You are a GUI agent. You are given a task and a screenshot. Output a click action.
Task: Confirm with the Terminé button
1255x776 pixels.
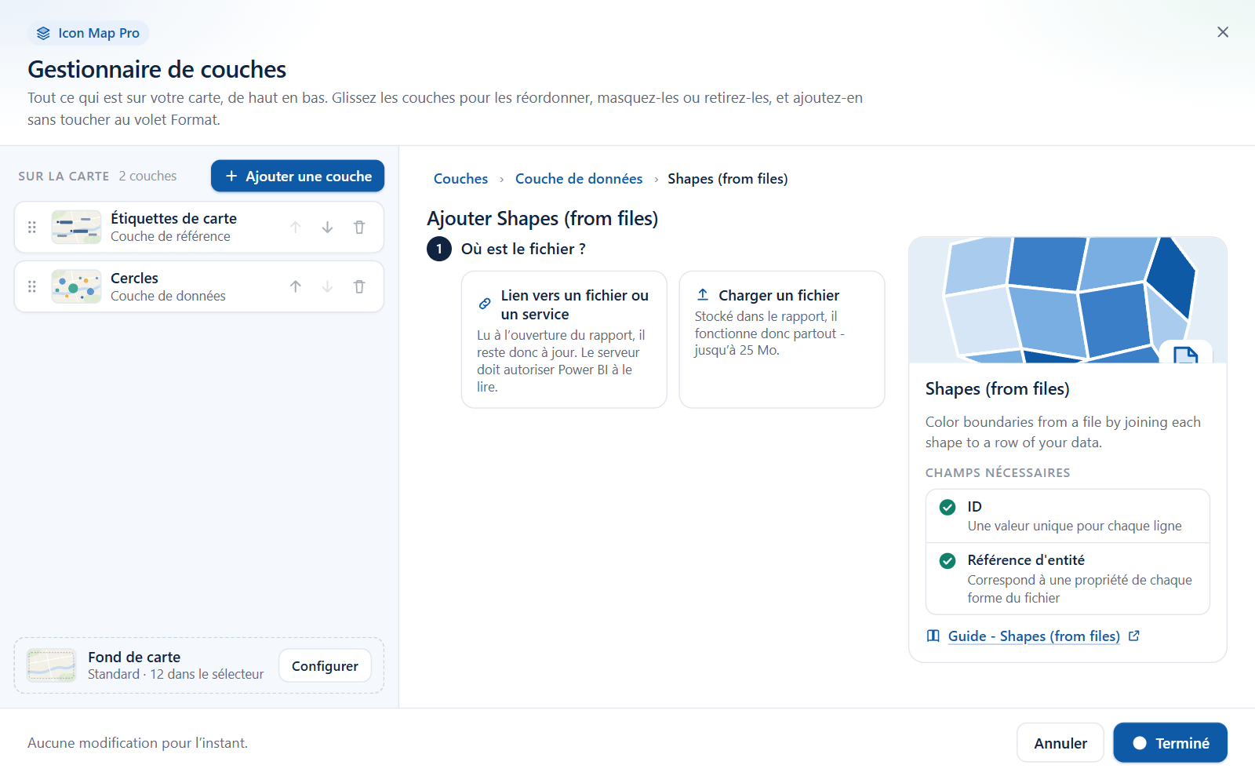click(1170, 743)
